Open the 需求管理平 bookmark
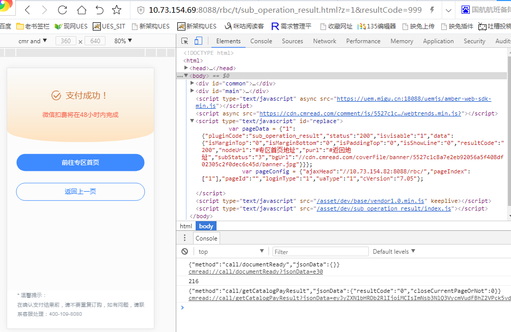511x332 pixels. tap(291, 26)
